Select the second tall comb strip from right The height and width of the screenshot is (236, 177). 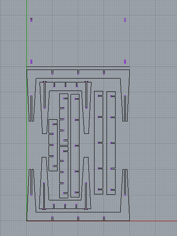(x=99, y=142)
